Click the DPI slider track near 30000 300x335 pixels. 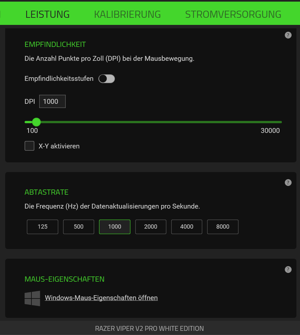tap(278, 122)
